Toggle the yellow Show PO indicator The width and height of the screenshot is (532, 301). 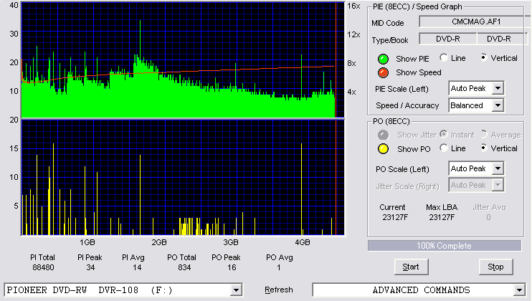(x=383, y=149)
